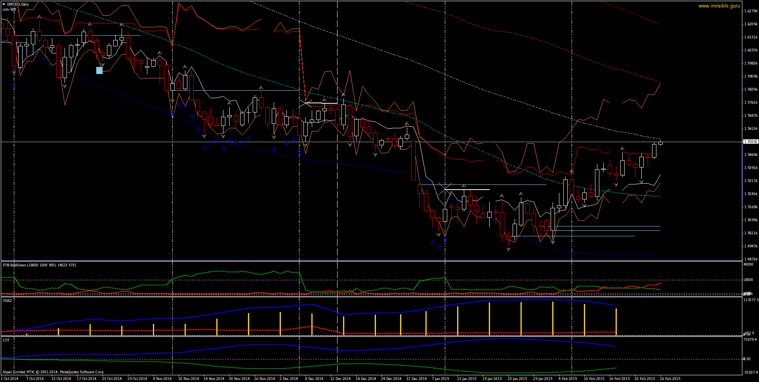Screen dimensions: 759x382
Task: Click the 20 Feb 2015 date label
Action: [x=645, y=379]
